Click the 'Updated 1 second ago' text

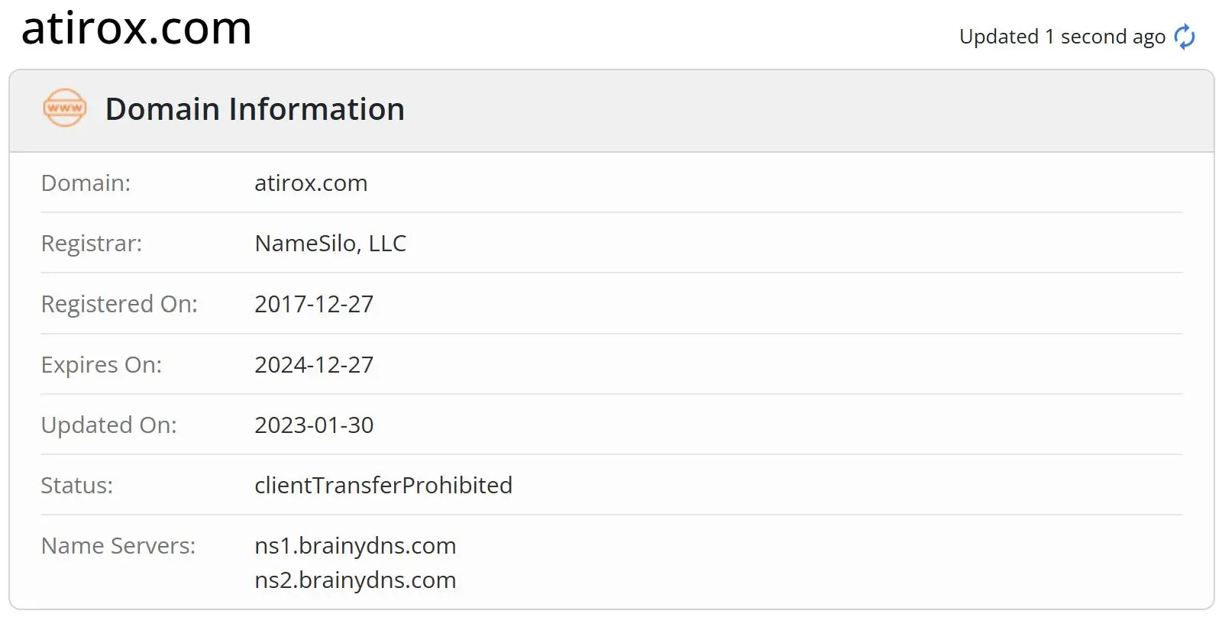1062,37
